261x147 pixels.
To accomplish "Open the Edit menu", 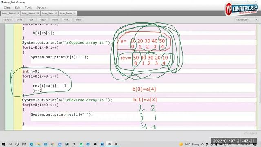I will [x=18, y=7].
